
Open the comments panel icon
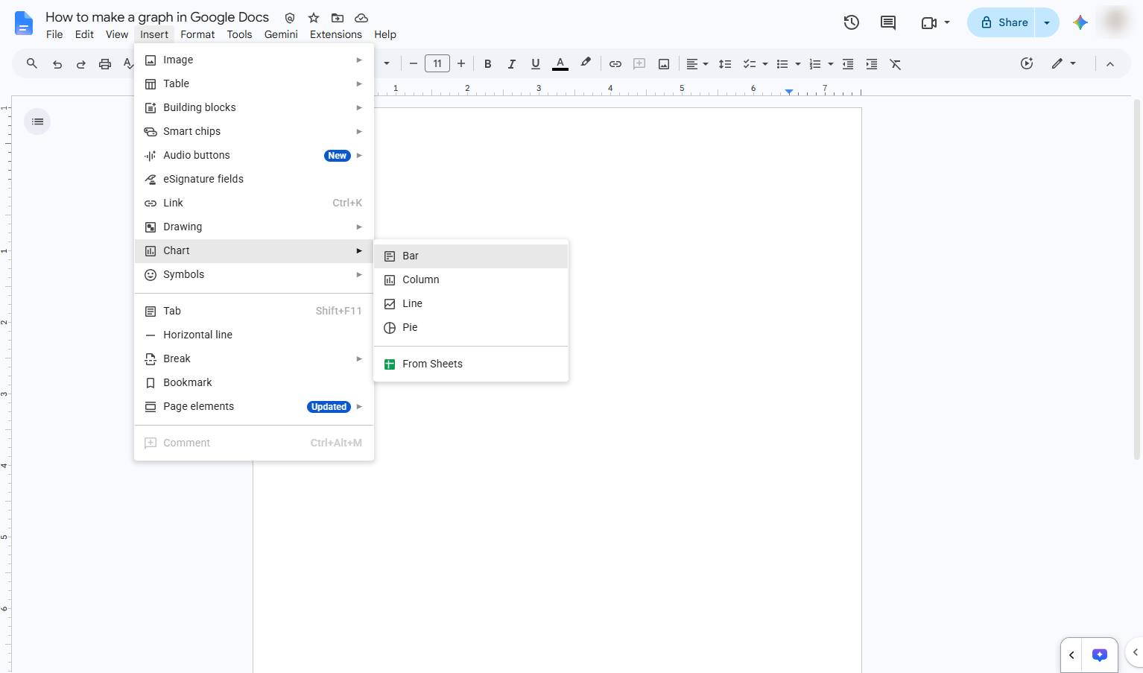coord(888,22)
